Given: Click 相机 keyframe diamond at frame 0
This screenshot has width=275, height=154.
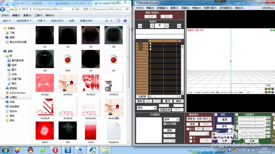Looking at the screenshot, I should [x=150, y=44].
